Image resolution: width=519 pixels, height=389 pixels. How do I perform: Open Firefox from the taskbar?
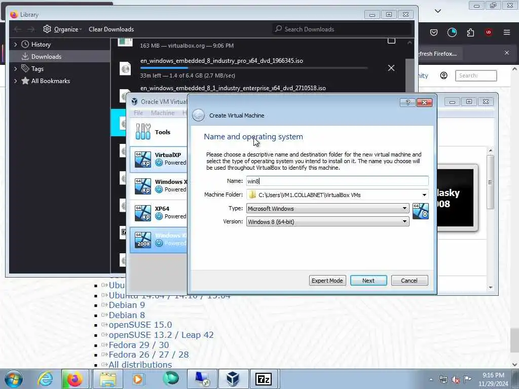point(75,379)
